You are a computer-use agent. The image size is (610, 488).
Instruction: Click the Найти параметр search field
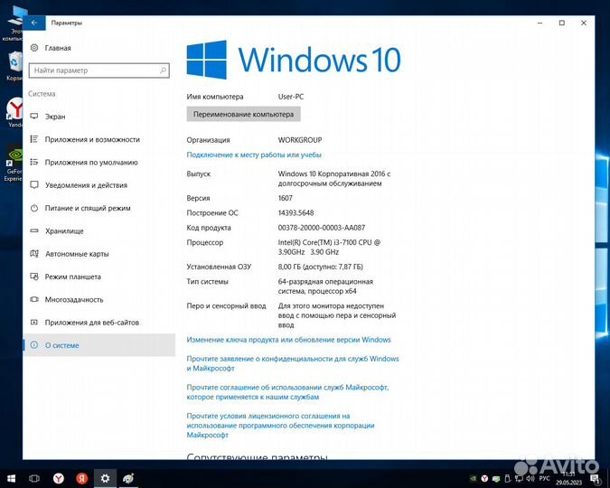tap(99, 70)
